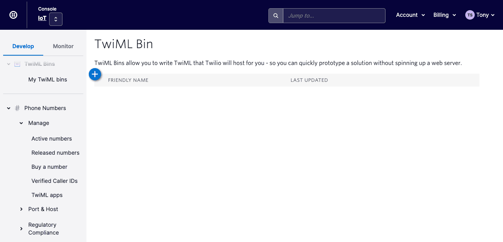
Task: Expand the Regulatory Compliance section
Action: 21,228
